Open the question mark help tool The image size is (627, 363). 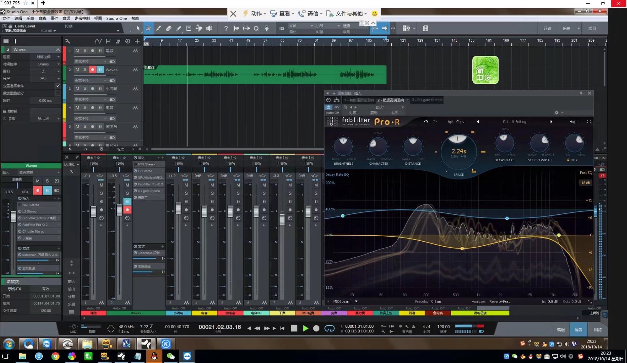[x=226, y=29]
